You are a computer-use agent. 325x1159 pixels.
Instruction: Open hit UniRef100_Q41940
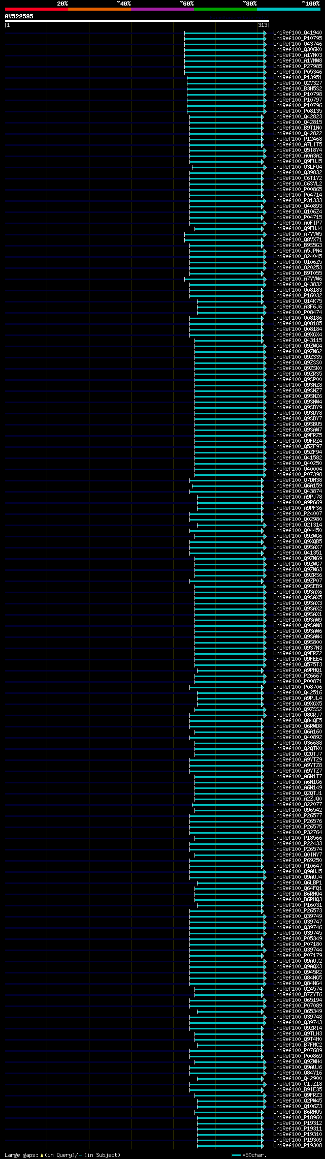point(298,33)
